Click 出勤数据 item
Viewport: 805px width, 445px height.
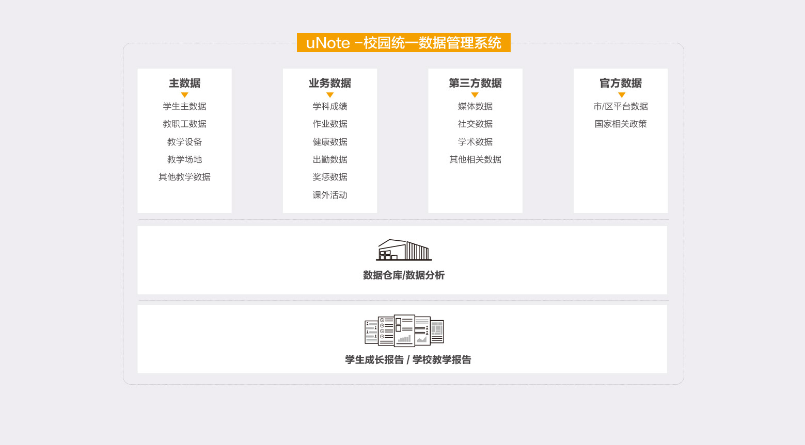330,159
